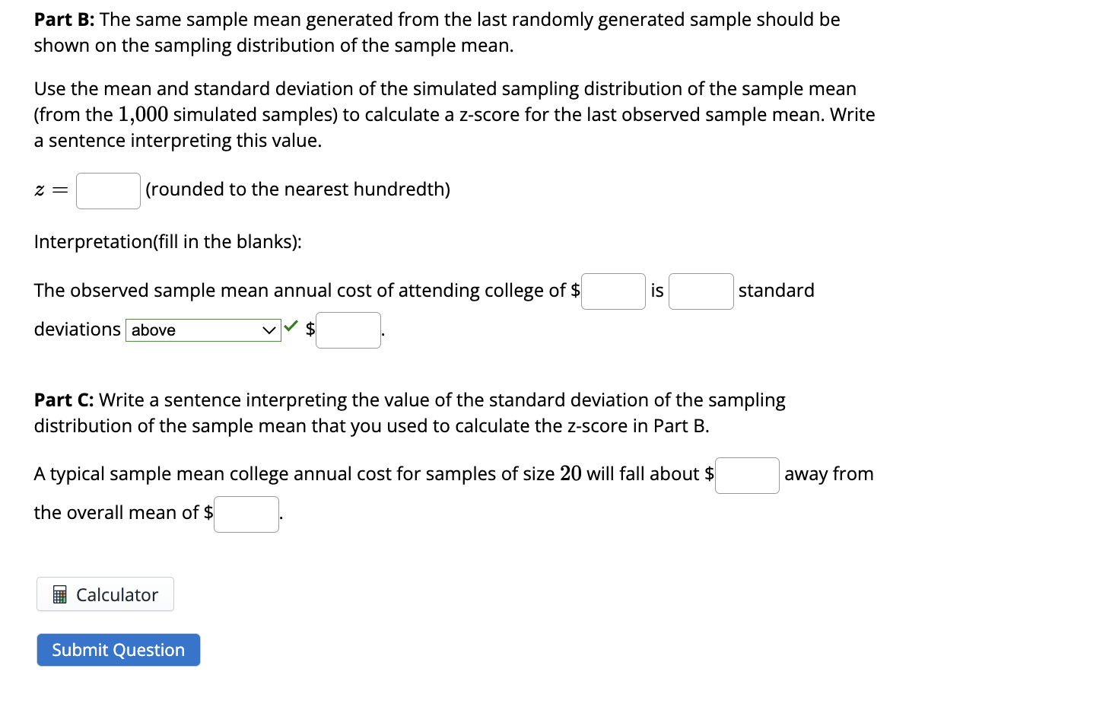Viewport: 1106px width, 726px height.
Task: Select the text box after 'the overall mean of $'
Action: (246, 514)
